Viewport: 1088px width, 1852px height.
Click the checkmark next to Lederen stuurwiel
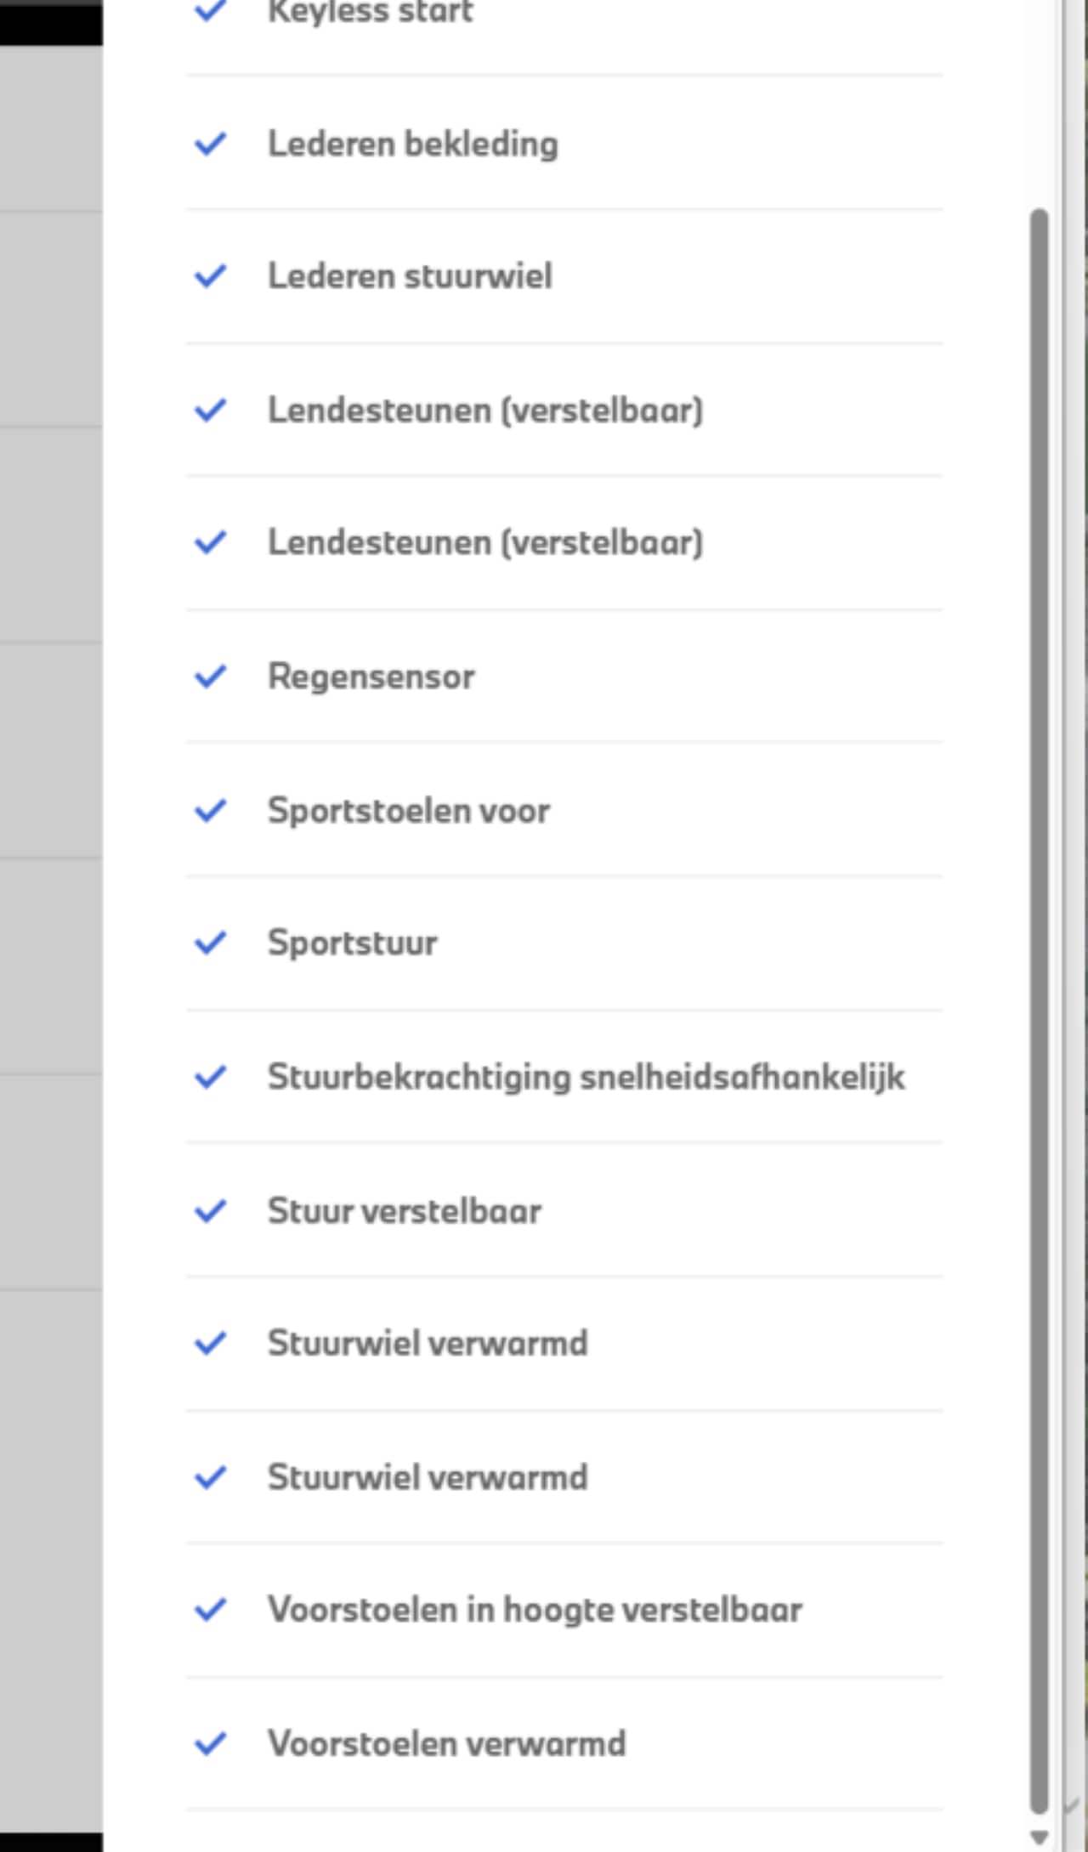point(210,276)
